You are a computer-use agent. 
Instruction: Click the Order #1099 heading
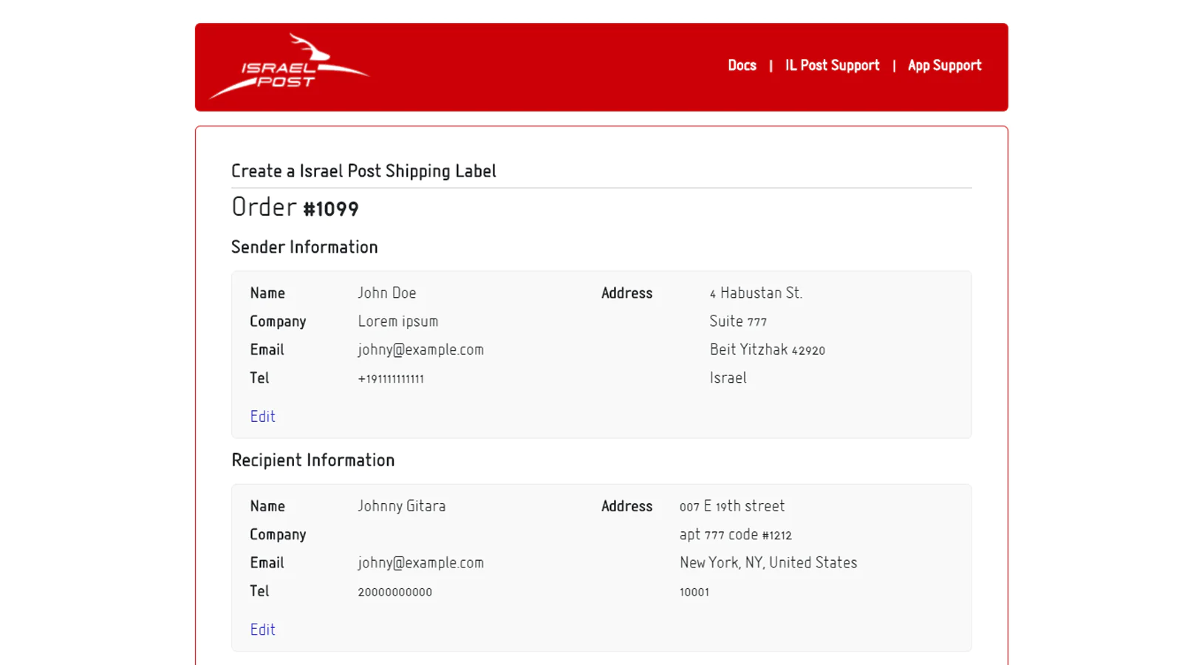(x=295, y=208)
